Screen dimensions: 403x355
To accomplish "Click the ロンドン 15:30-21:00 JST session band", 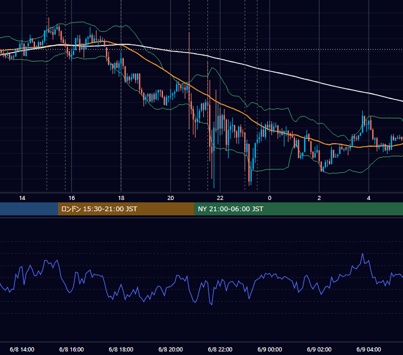I will (x=126, y=209).
